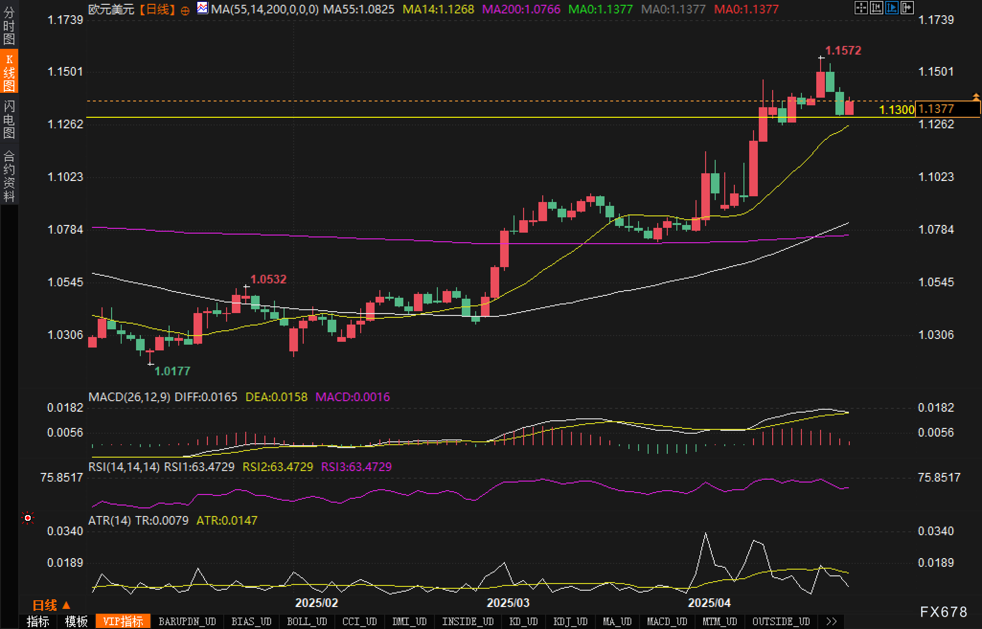Open the 合约资料 panel from sidebar
Viewport: 982px width, 629px height.
9,176
